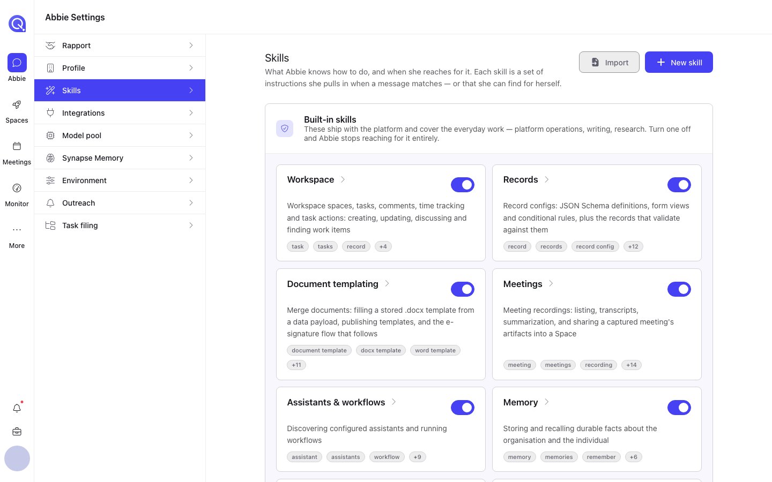The width and height of the screenshot is (772, 482).
Task: Select Profile settings section
Action: [120, 68]
